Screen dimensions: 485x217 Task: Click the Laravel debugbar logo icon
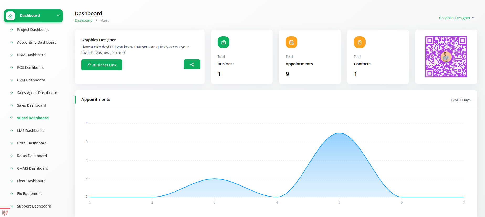point(5,213)
